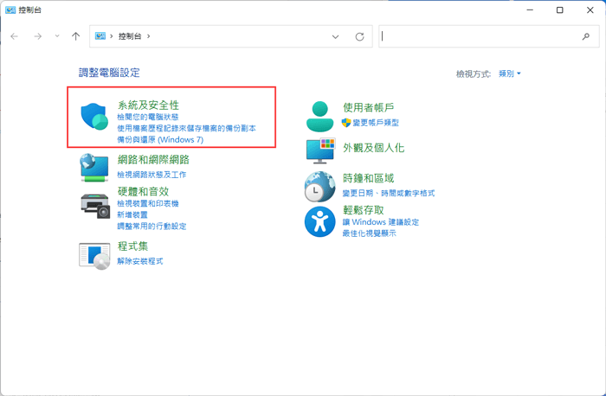Viewport: 606px width, 396px height.
Task: Open 變更日期、時間或數字格式 link
Action: (389, 193)
